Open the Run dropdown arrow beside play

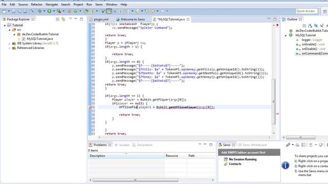[54, 11]
